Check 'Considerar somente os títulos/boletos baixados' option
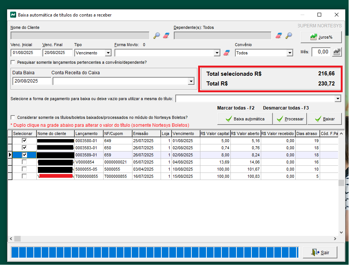The image size is (355, 270). [13, 117]
